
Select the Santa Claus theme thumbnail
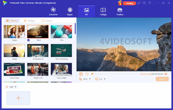(x=14, y=69)
